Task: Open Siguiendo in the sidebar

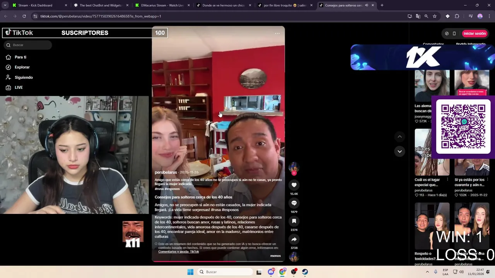Action: point(24,77)
